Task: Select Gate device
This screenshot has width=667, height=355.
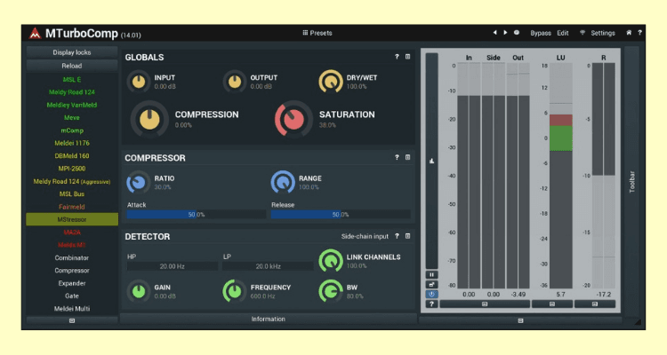Action: pos(72,296)
